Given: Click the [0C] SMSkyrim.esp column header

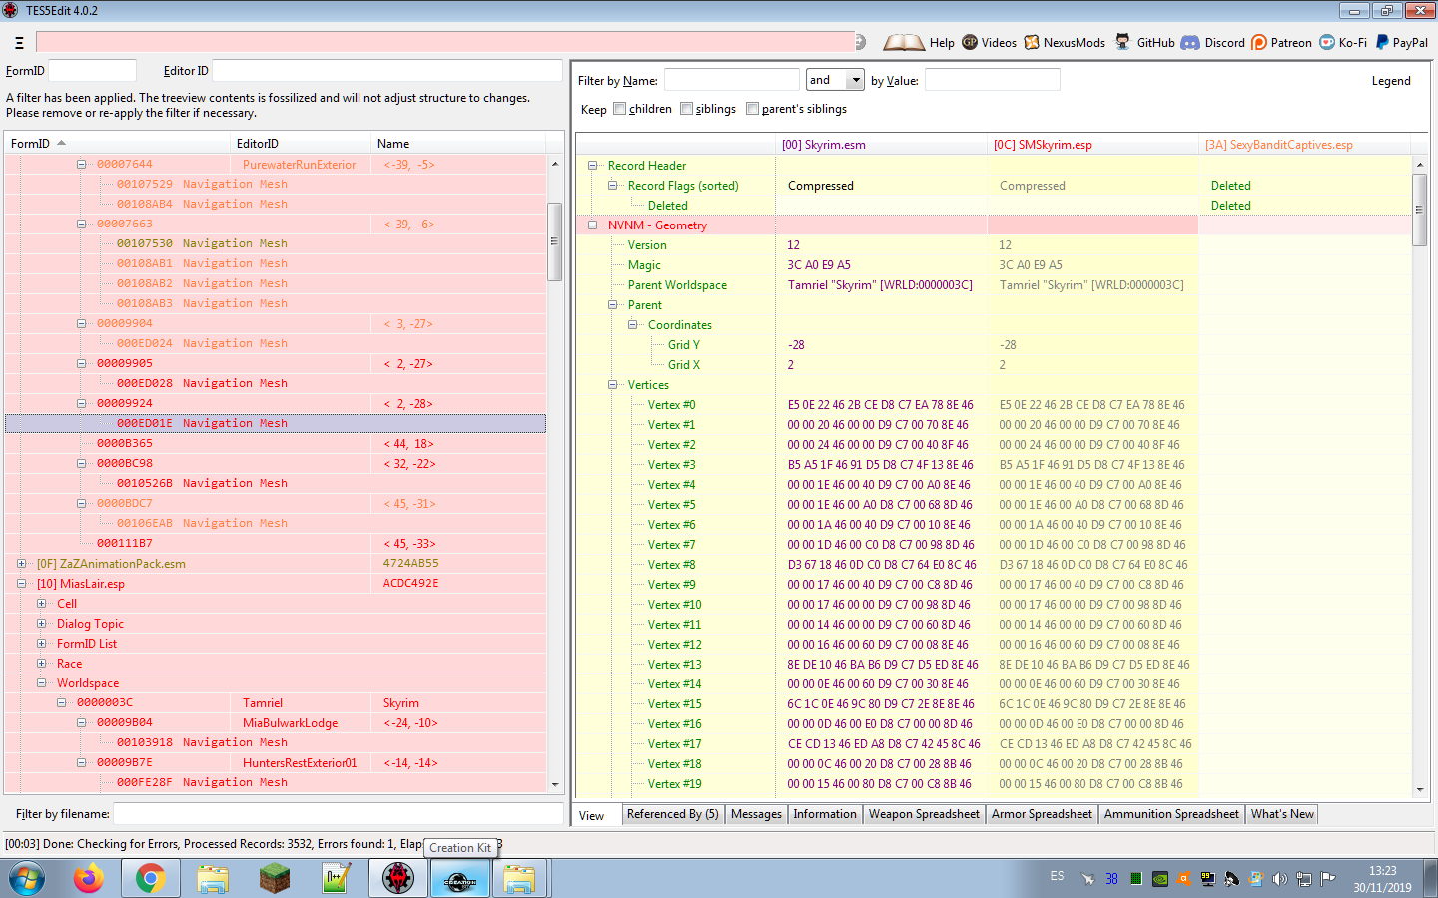Looking at the screenshot, I should tap(1093, 145).
